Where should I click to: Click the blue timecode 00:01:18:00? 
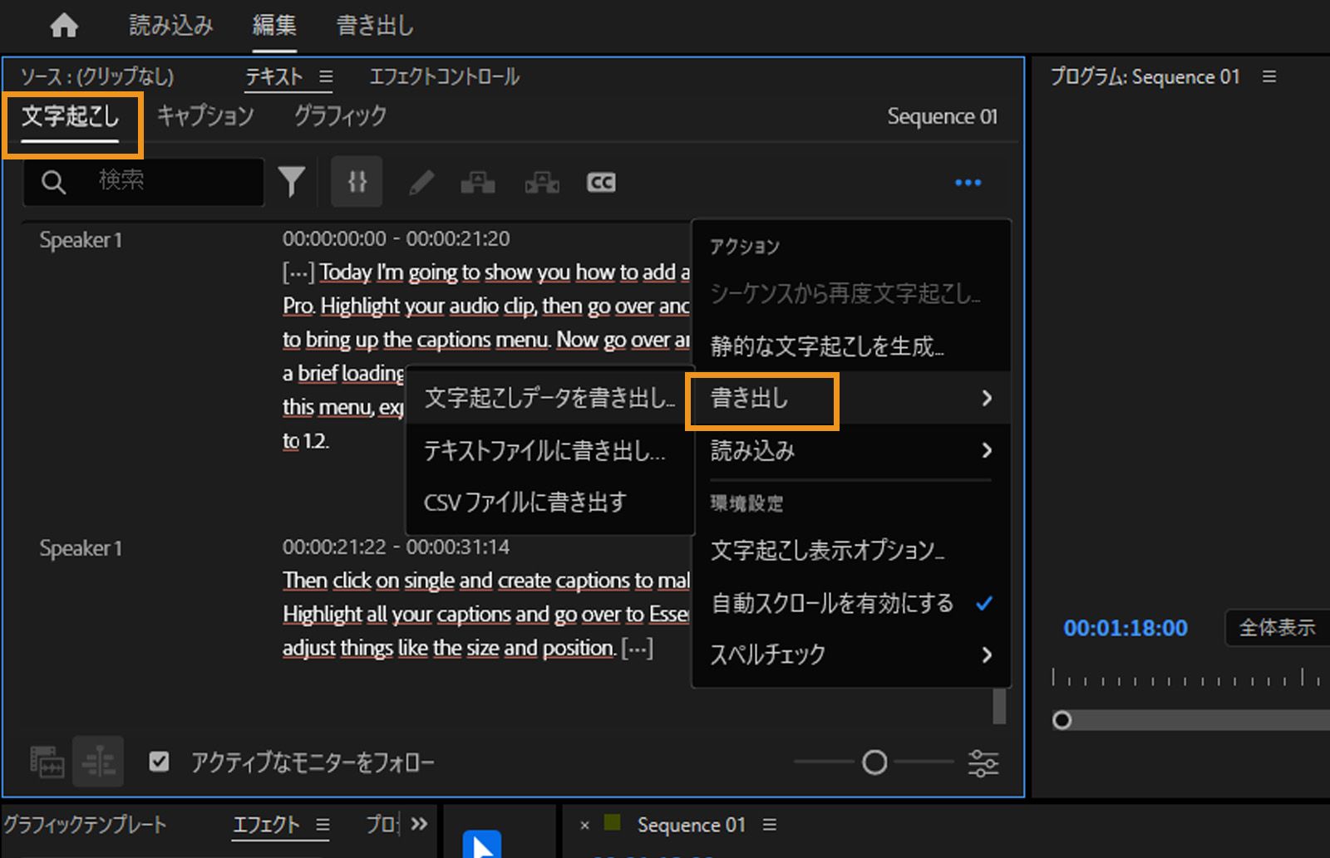click(x=1125, y=628)
